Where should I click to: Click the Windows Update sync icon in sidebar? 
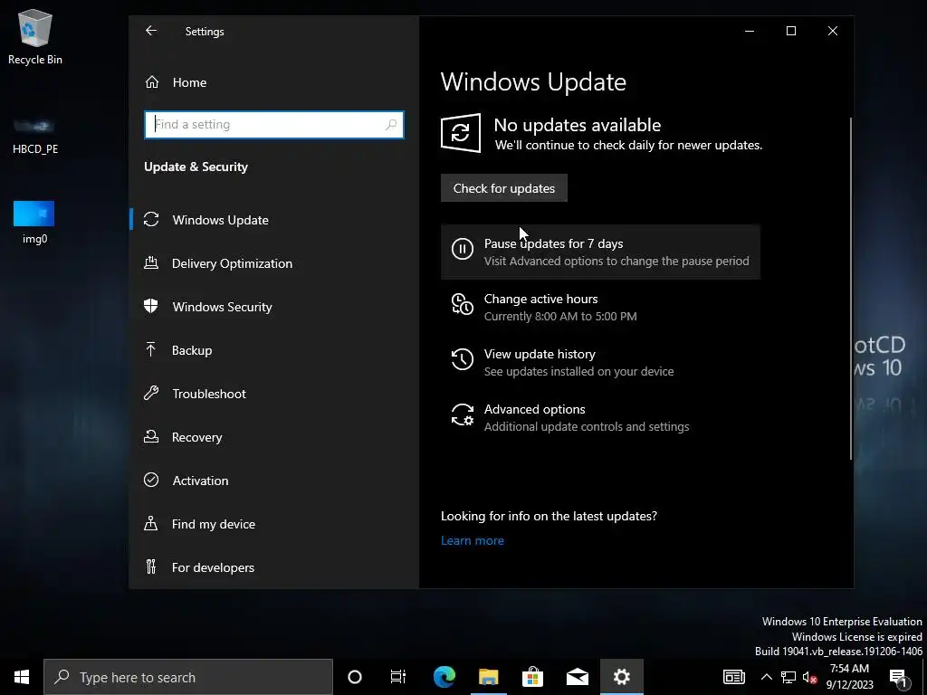[151, 219]
